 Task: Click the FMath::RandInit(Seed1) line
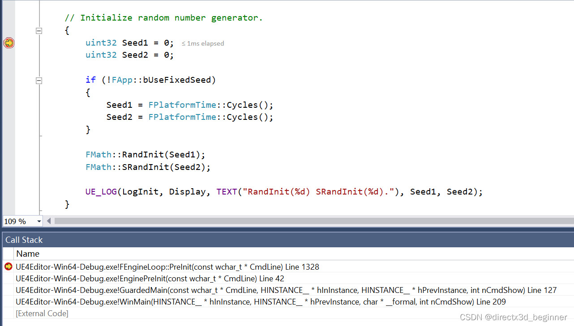(x=145, y=155)
